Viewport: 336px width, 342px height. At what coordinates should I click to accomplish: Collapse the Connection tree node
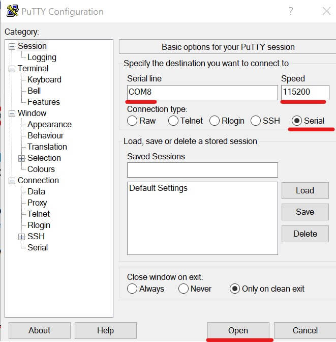(12, 181)
